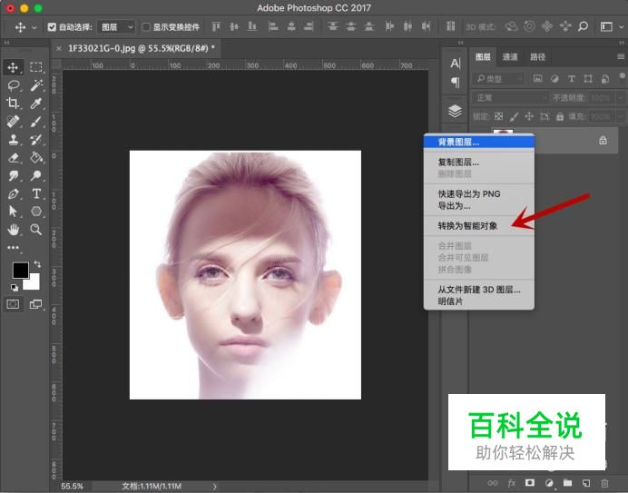This screenshot has width=628, height=493.
Task: Select 复制图层... in the context menu
Action: pos(458,162)
